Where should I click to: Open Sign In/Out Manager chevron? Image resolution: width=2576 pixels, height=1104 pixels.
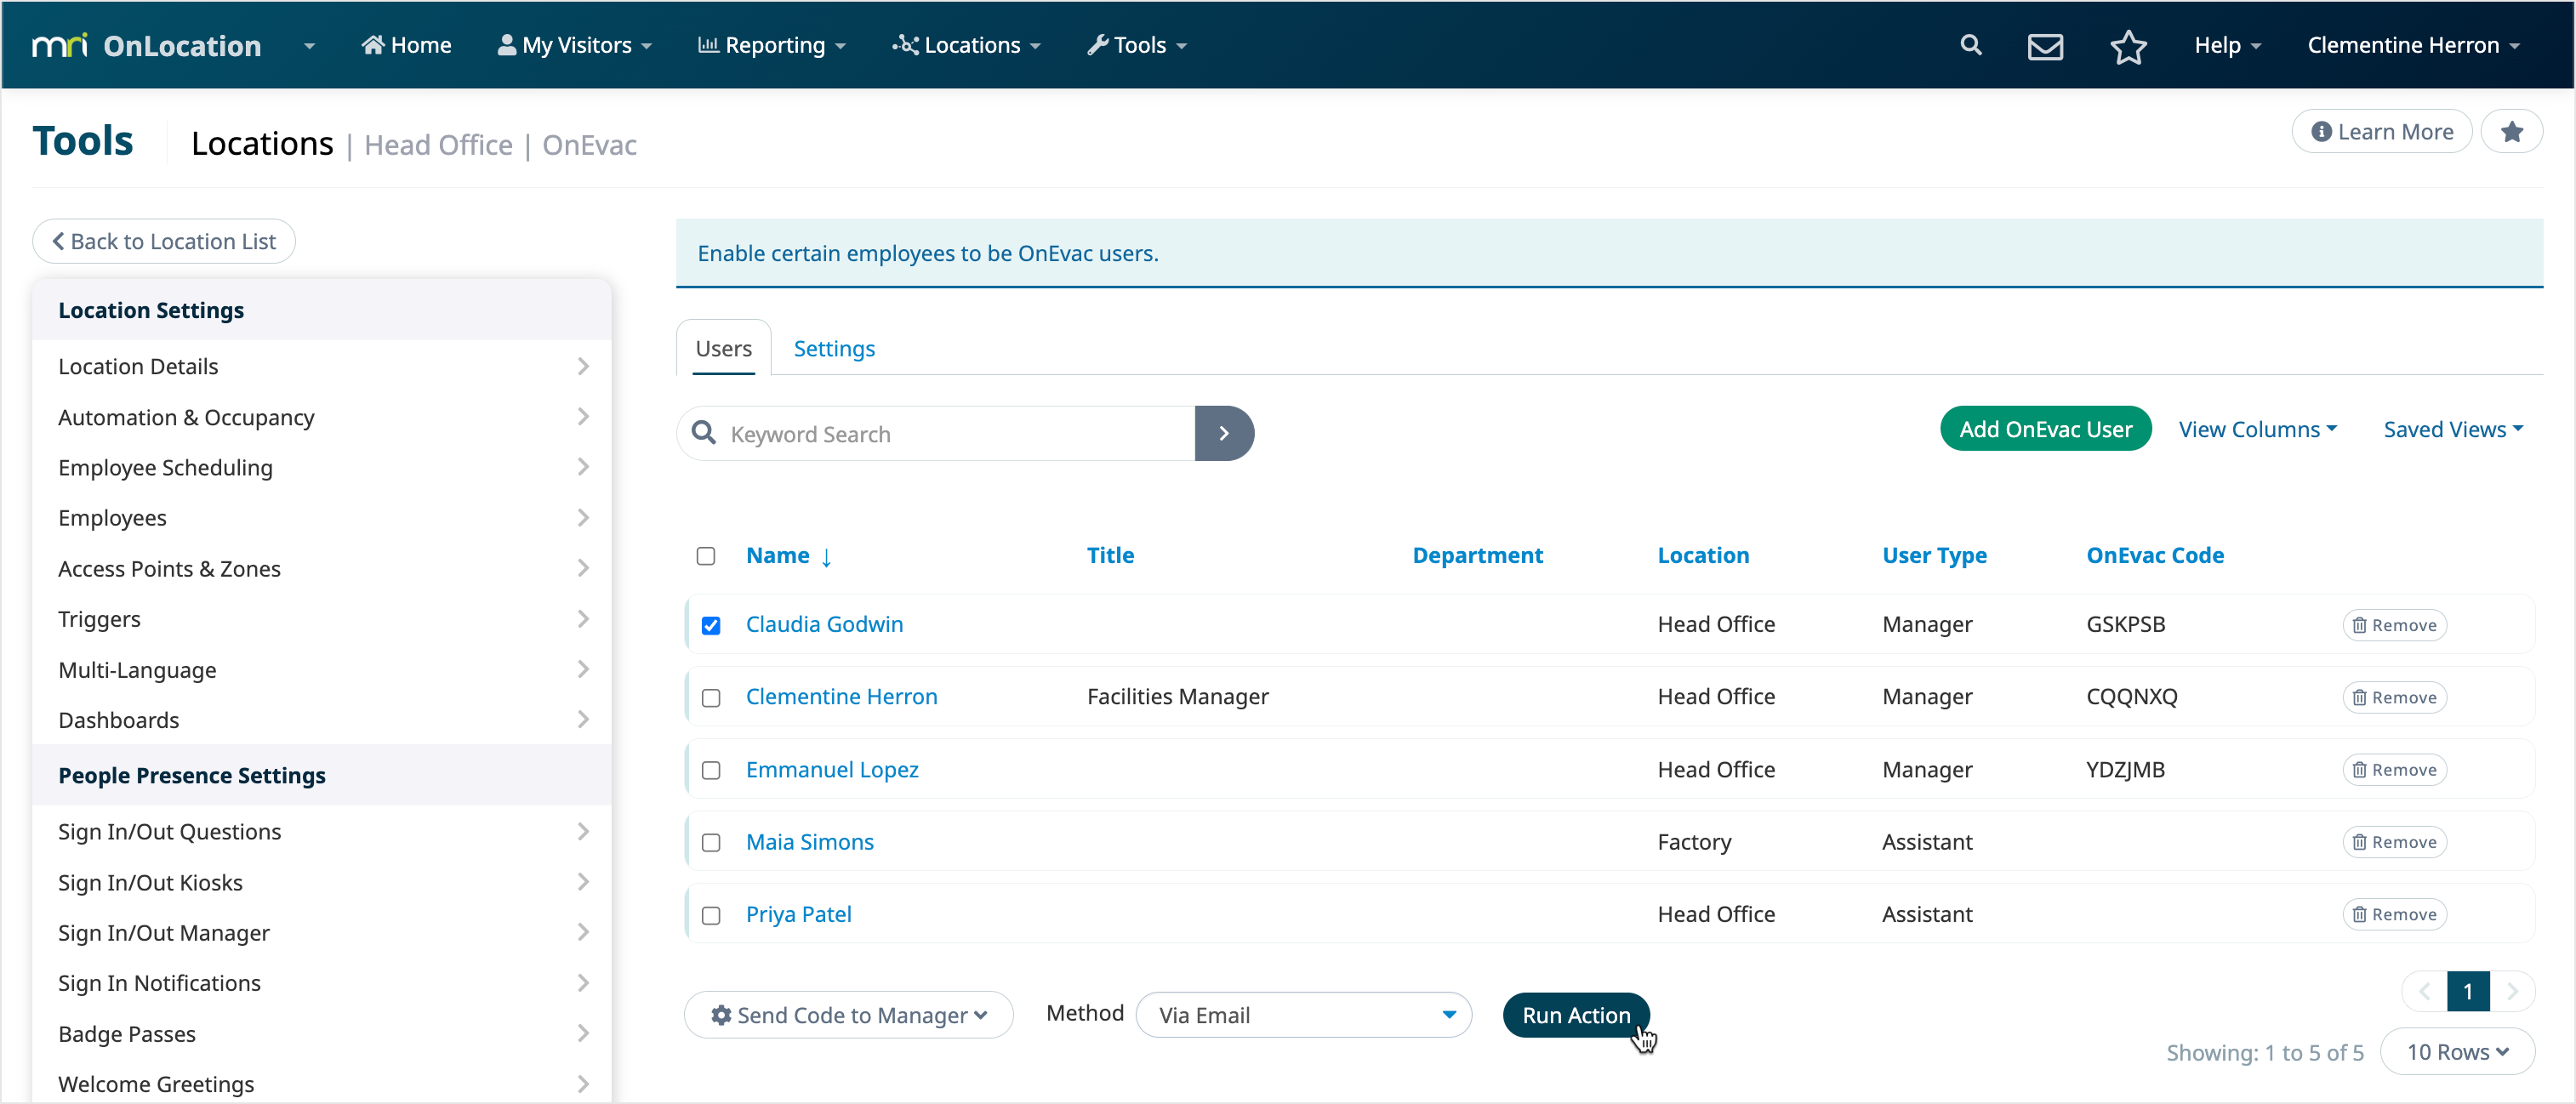pyautogui.click(x=583, y=932)
